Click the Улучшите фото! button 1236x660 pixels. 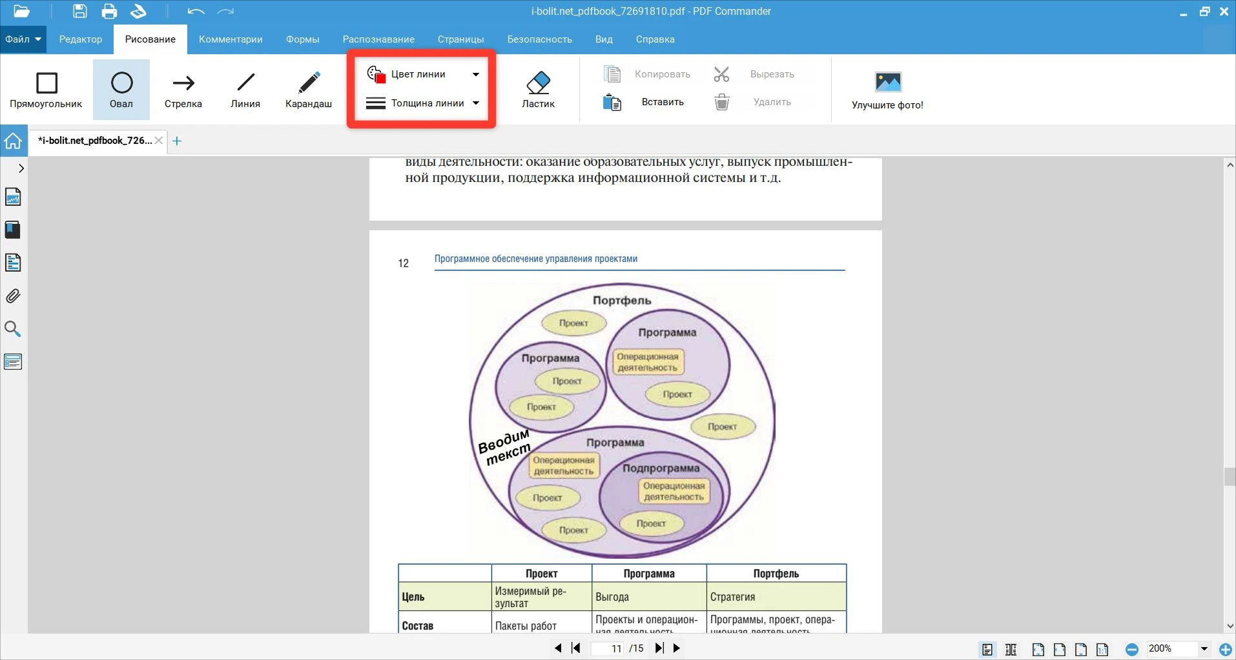point(887,90)
